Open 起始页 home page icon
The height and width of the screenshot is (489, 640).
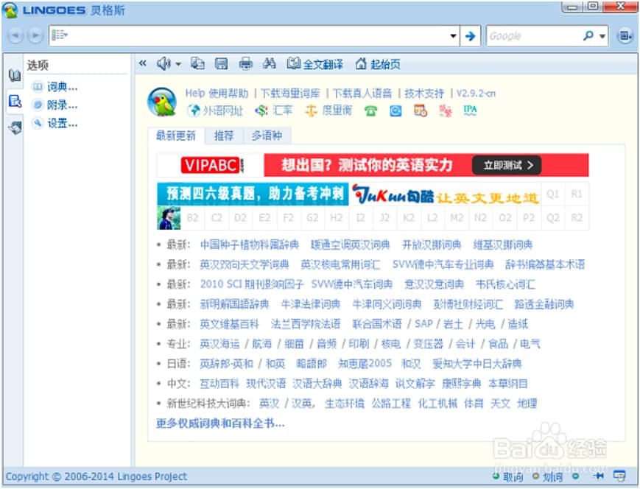point(378,64)
